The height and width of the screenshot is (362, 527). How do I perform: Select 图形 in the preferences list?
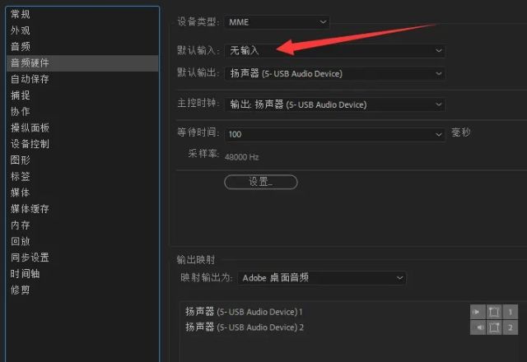(82, 160)
